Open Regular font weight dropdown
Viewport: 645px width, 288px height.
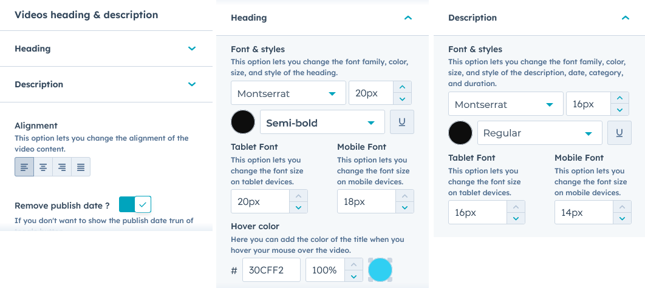coord(539,133)
